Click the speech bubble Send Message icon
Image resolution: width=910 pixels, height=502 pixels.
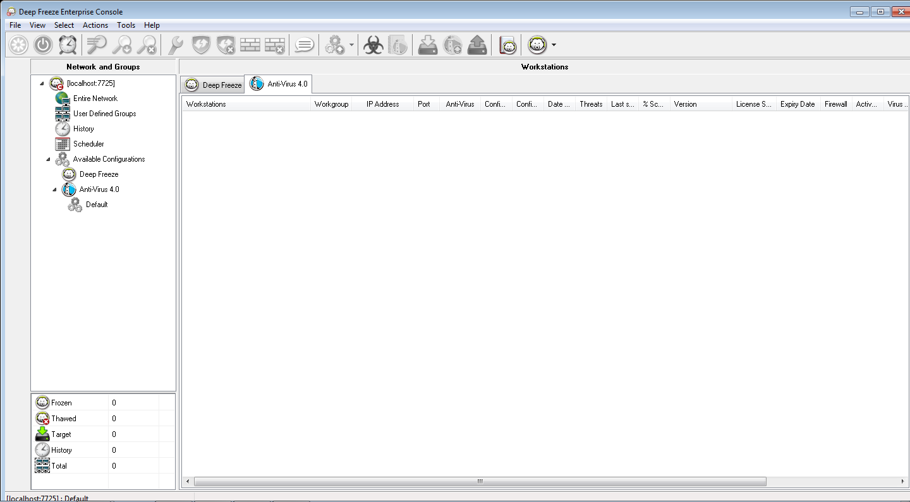click(x=305, y=45)
